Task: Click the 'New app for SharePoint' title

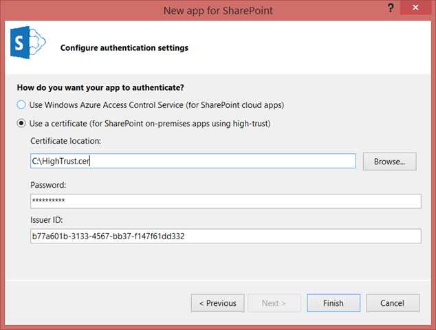Action: (x=218, y=10)
